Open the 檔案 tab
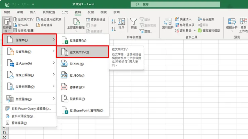248x139 pixels. point(7,12)
